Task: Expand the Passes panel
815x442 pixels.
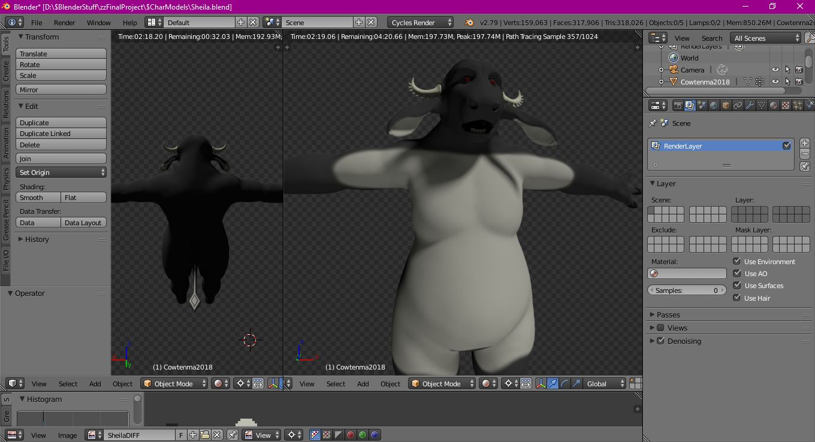Action: click(x=668, y=314)
